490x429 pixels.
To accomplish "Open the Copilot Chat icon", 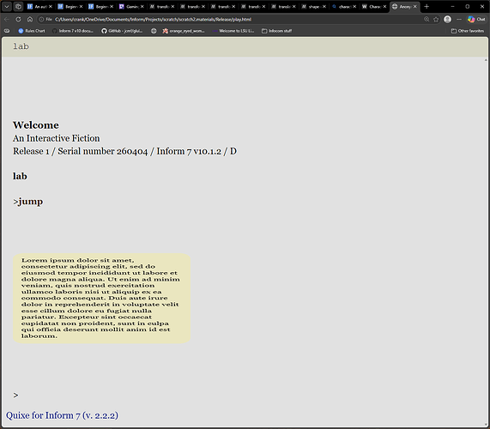I will click(476, 20).
